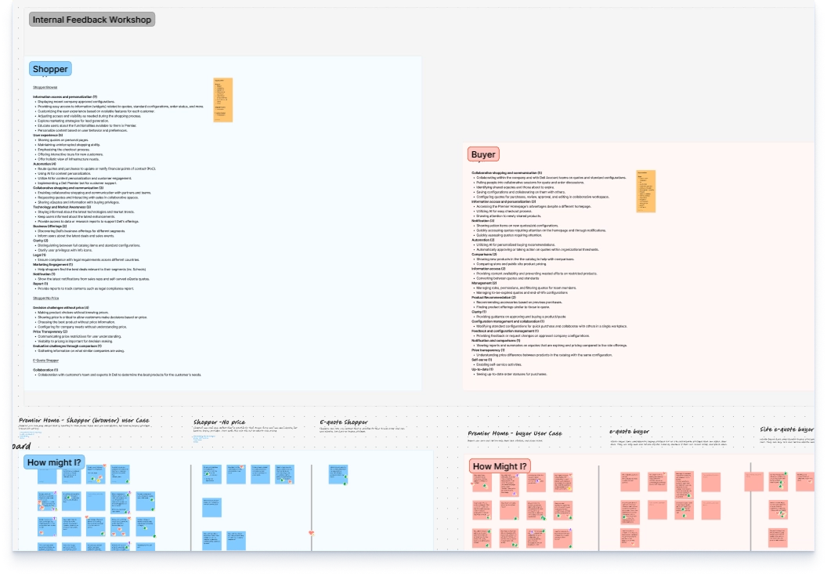The image size is (827, 576).
Task: Click the blue Shopper section label
Action: pos(50,69)
